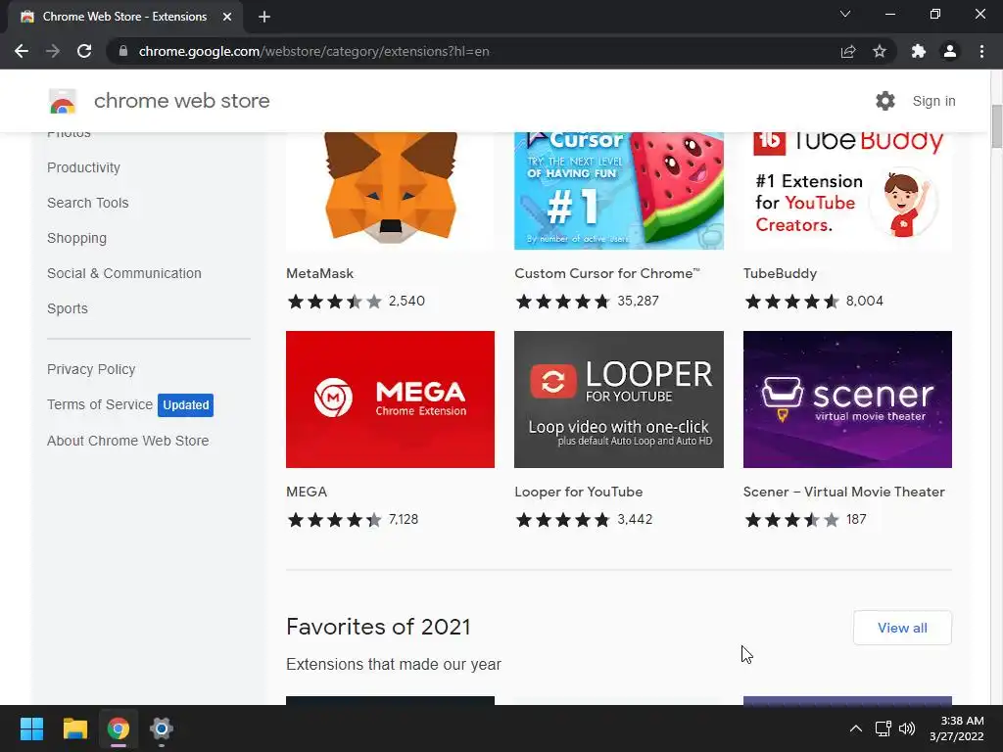This screenshot has width=1003, height=752.
Task: Open web store settings gear
Action: point(885,101)
